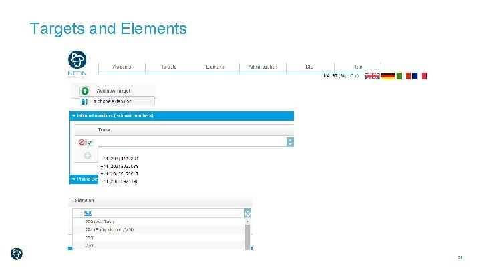The image size is (481, 270).
Task: Click the green Add new Target plus icon
Action: pyautogui.click(x=85, y=91)
